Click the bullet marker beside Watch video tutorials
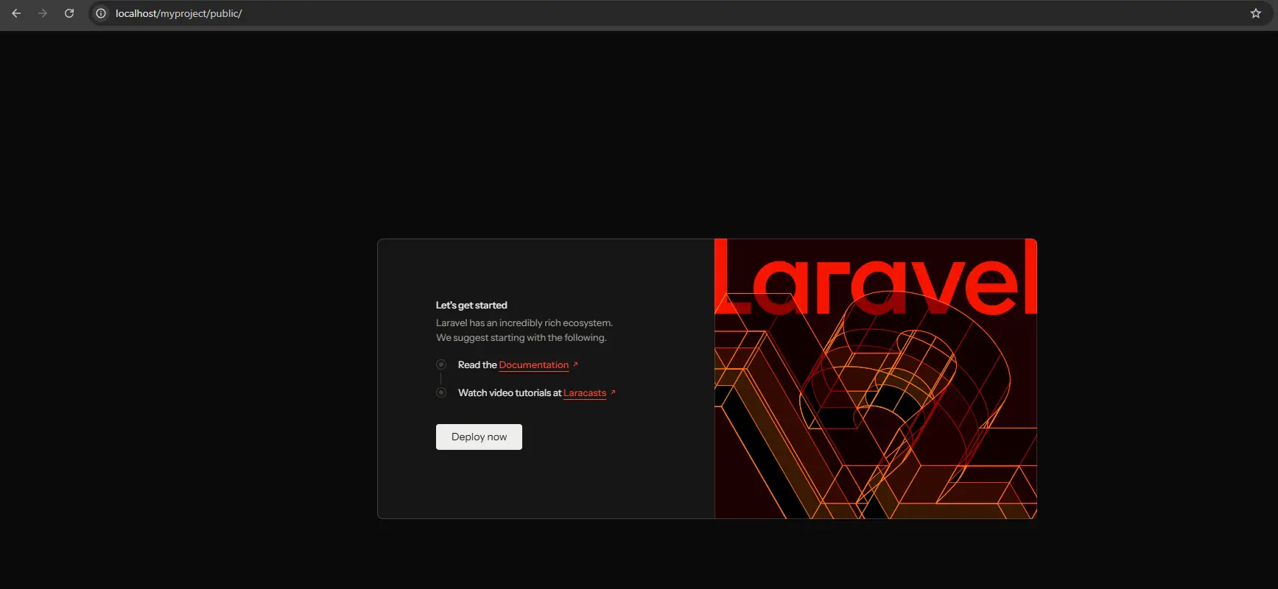Image resolution: width=1278 pixels, height=589 pixels. (441, 392)
